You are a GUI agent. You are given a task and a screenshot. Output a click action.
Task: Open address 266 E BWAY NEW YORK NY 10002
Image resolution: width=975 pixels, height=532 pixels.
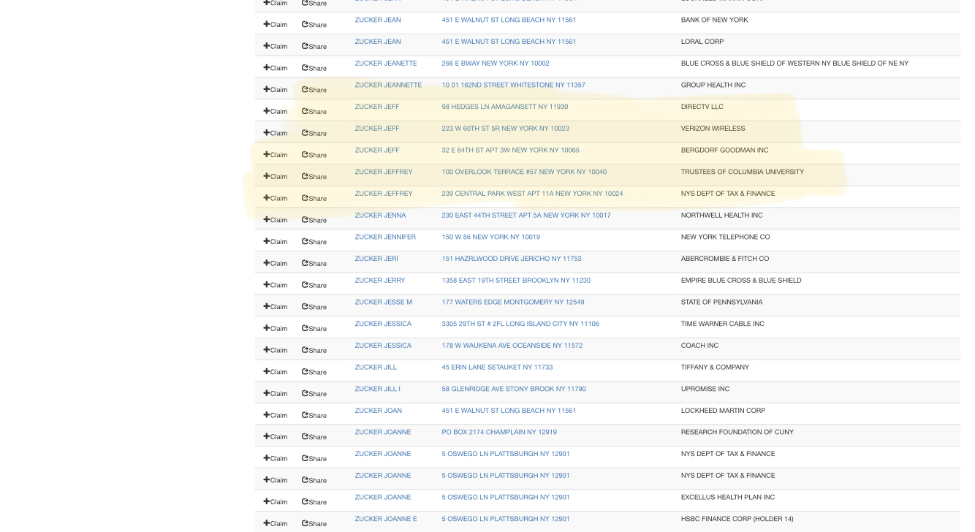pos(496,64)
